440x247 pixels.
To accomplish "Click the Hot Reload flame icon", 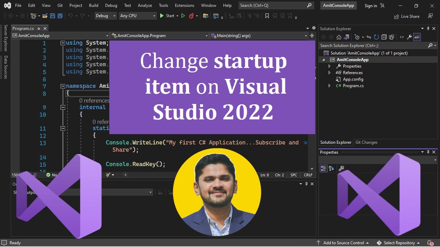I will tap(191, 16).
